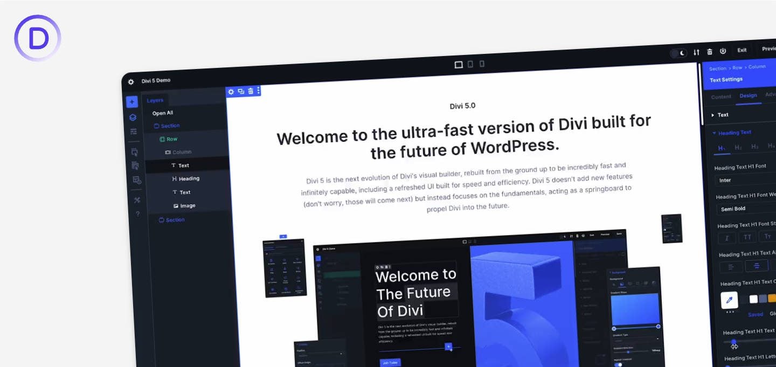Click the trash icon in the top bar
This screenshot has width=776, height=367.
pos(710,52)
